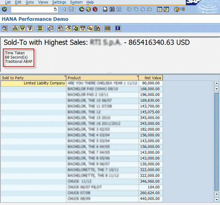
Task: Click the Generate Shortcut icon
Action: click(x=166, y=9)
